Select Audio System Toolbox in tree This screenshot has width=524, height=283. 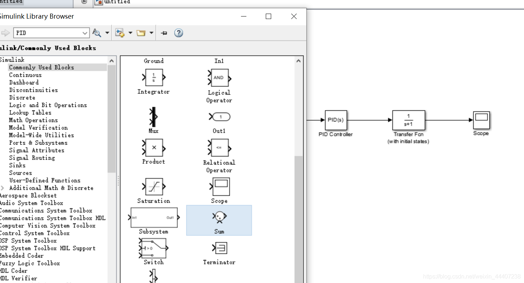click(31, 203)
